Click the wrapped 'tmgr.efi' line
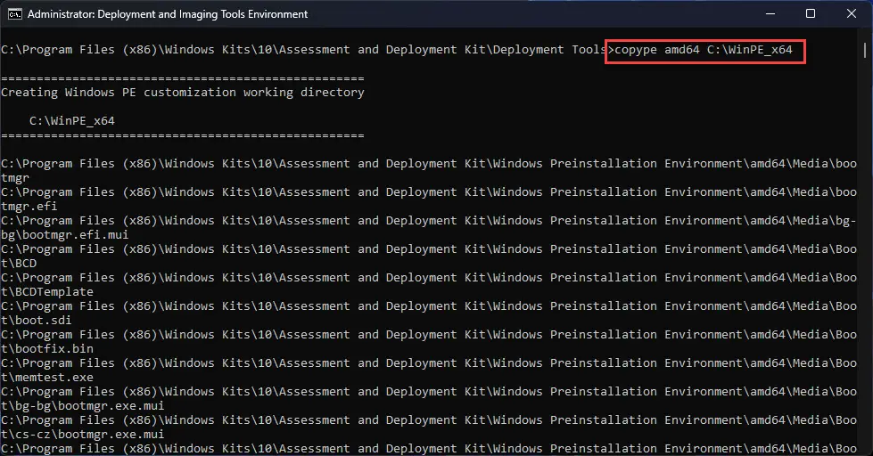 (x=29, y=207)
